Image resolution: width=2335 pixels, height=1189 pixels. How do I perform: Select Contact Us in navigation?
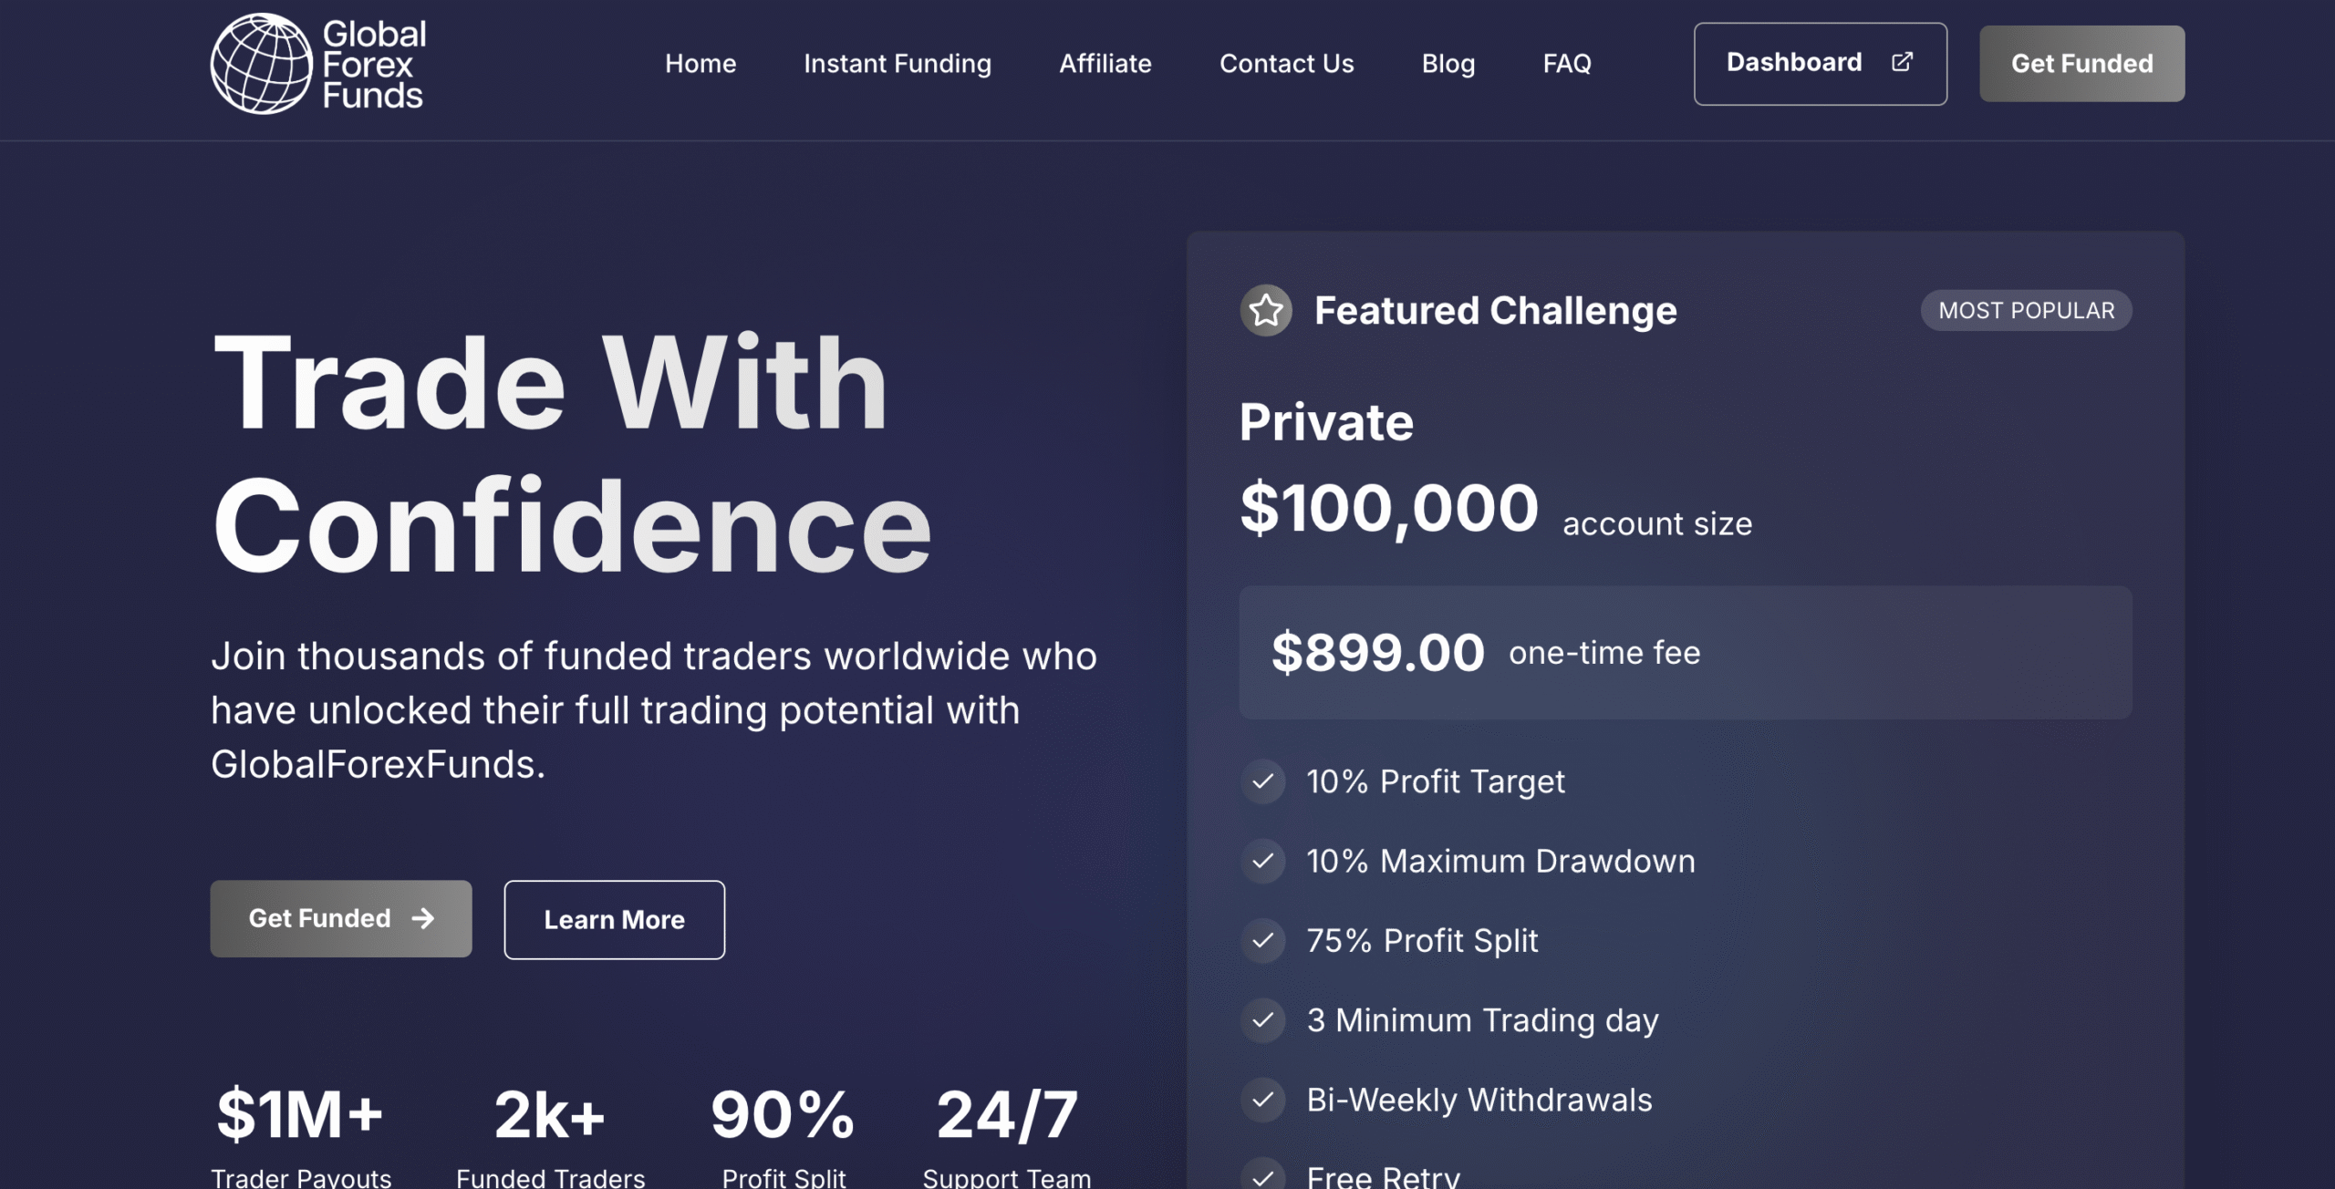(1287, 64)
